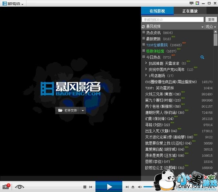218x192 pixels.
Task: Minimize the 暴风影音 window
Action: click(203, 3)
